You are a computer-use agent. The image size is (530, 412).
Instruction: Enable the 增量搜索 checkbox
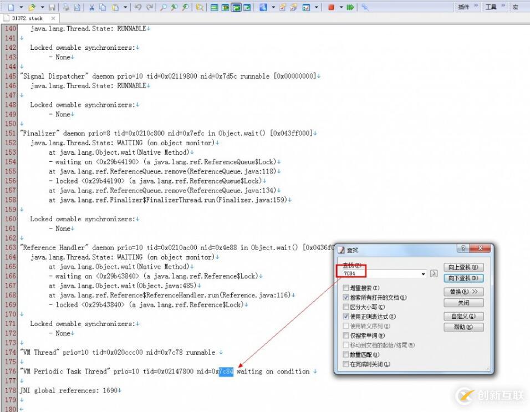[x=346, y=288]
